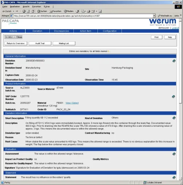Screen dimensions: 183x185
Task: Click the forward arrow in IE toolbar
Action: click(x=17, y=11)
